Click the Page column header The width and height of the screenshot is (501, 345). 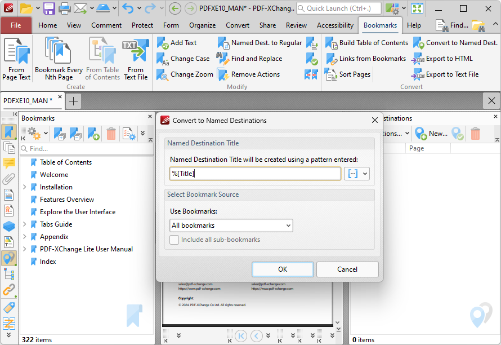(428, 148)
